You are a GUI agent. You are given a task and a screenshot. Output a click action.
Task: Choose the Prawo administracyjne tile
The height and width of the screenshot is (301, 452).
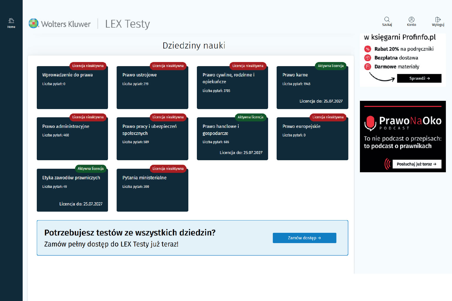[72, 139]
